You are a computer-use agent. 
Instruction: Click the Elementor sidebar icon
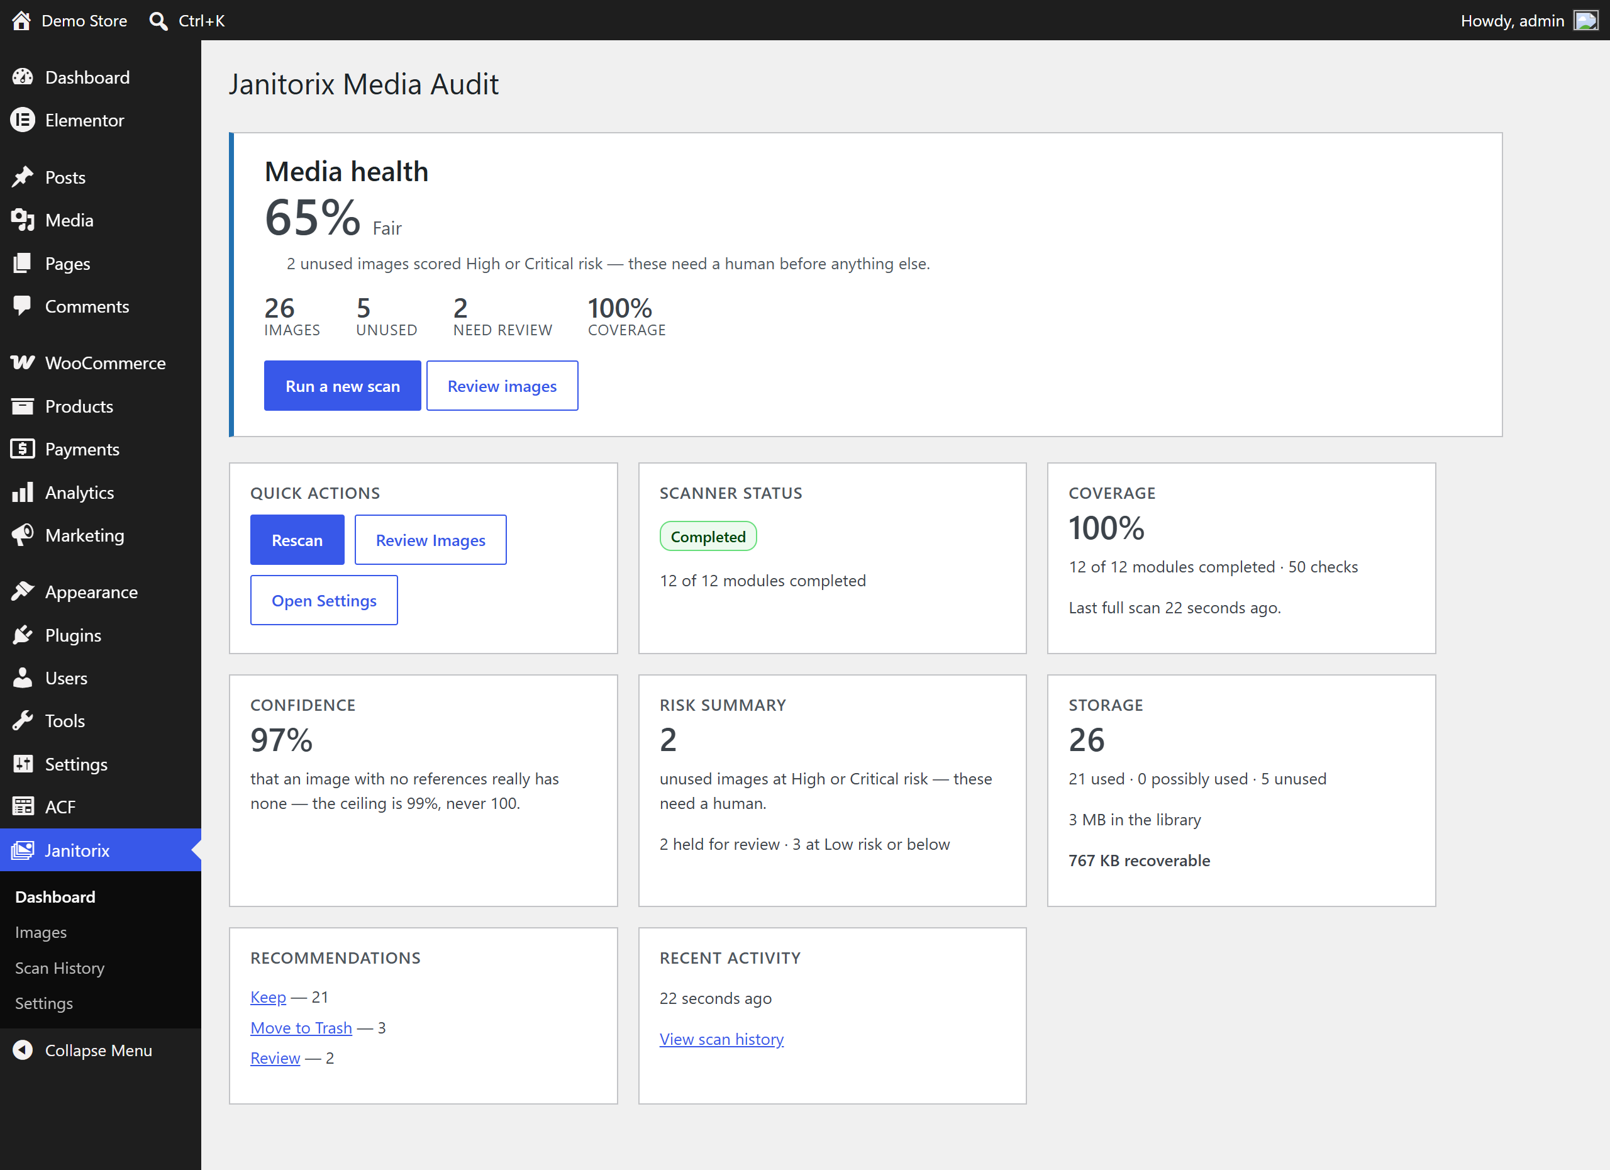[x=23, y=120]
